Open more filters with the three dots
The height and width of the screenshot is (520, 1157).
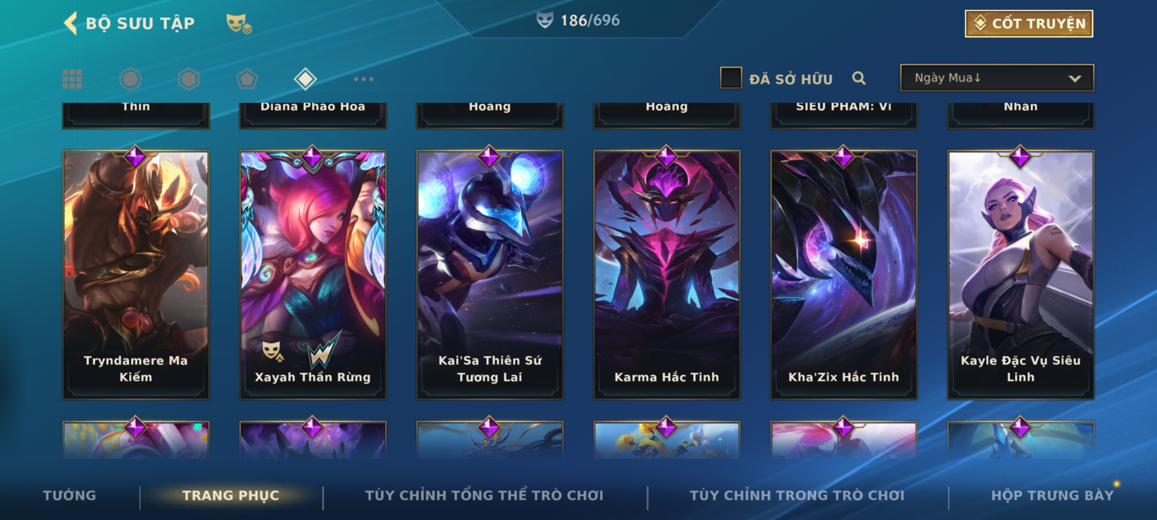click(363, 79)
